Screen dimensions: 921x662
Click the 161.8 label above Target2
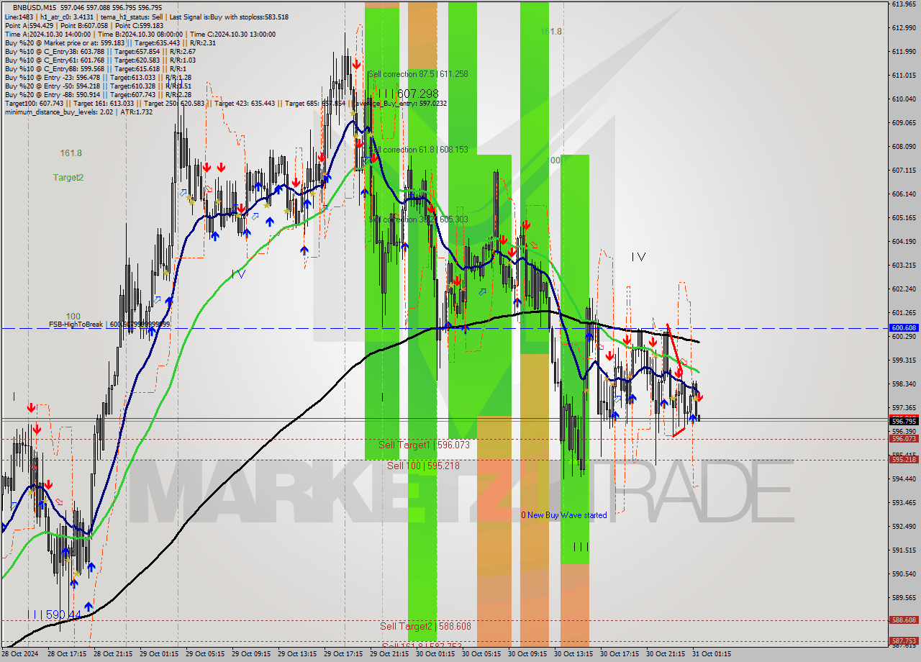(x=71, y=153)
